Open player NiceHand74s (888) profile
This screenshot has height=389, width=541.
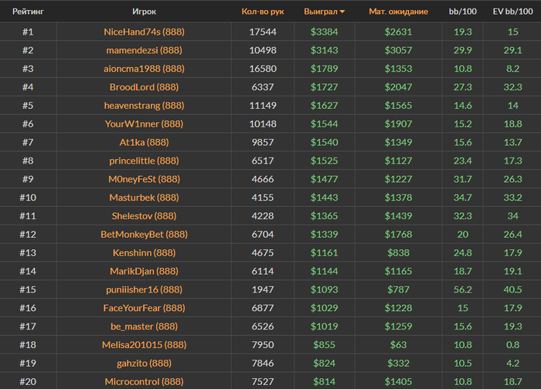click(x=145, y=32)
